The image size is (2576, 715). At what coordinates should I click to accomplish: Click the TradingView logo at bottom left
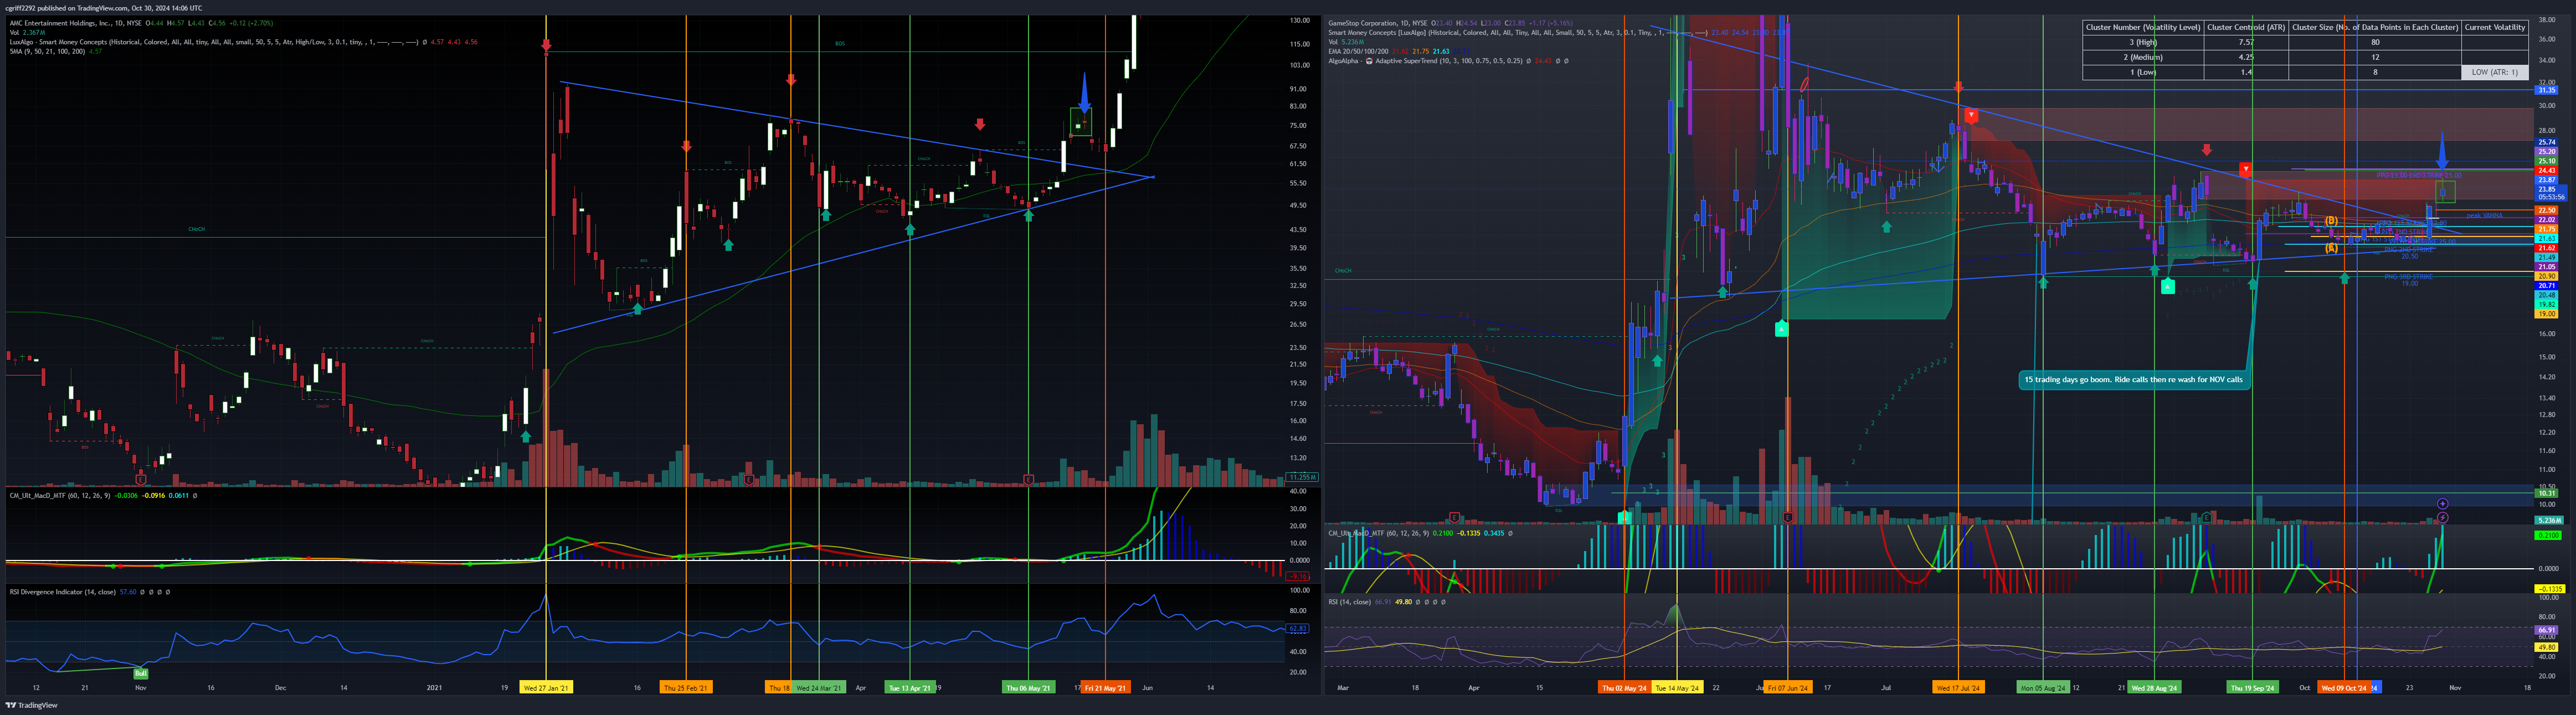click(x=32, y=705)
